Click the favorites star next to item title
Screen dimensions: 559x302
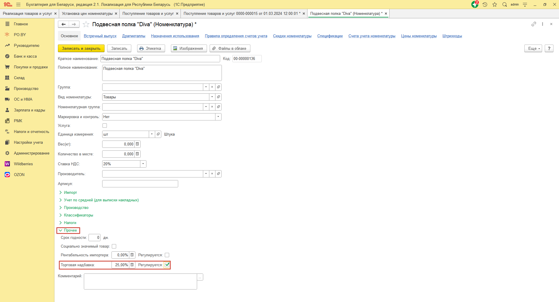[x=86, y=24]
